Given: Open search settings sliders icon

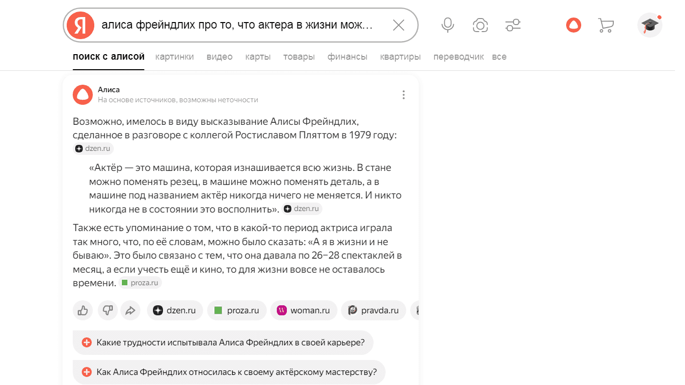Looking at the screenshot, I should click(513, 25).
